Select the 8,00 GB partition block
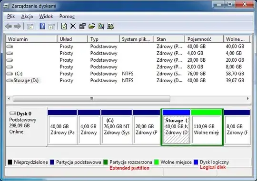Screen dimensions: 257x181 (237, 127)
